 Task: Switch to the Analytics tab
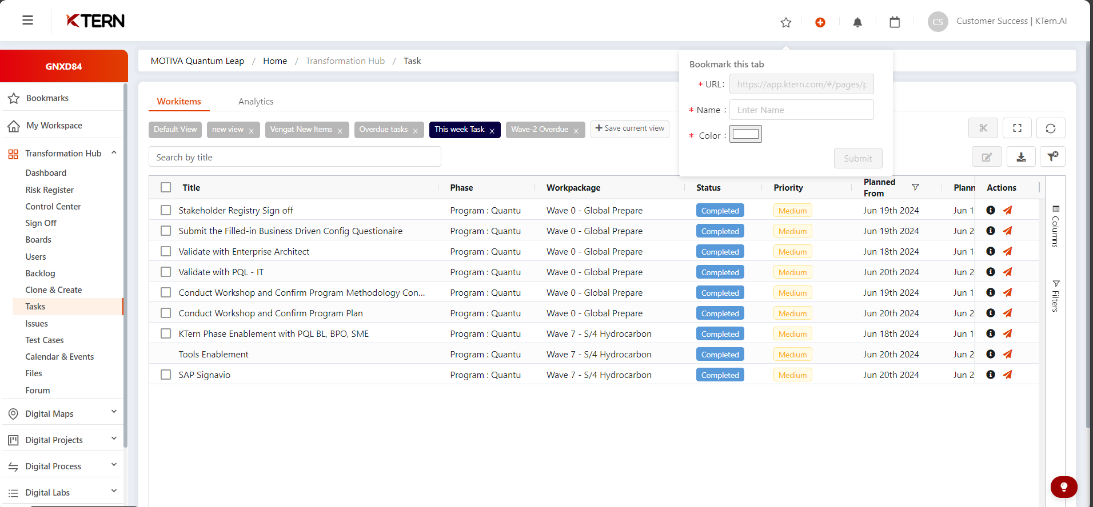(x=256, y=101)
